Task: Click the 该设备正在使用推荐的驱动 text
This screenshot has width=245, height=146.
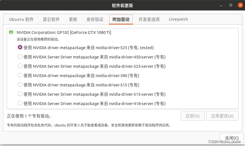Action: pyautogui.click(x=38, y=40)
